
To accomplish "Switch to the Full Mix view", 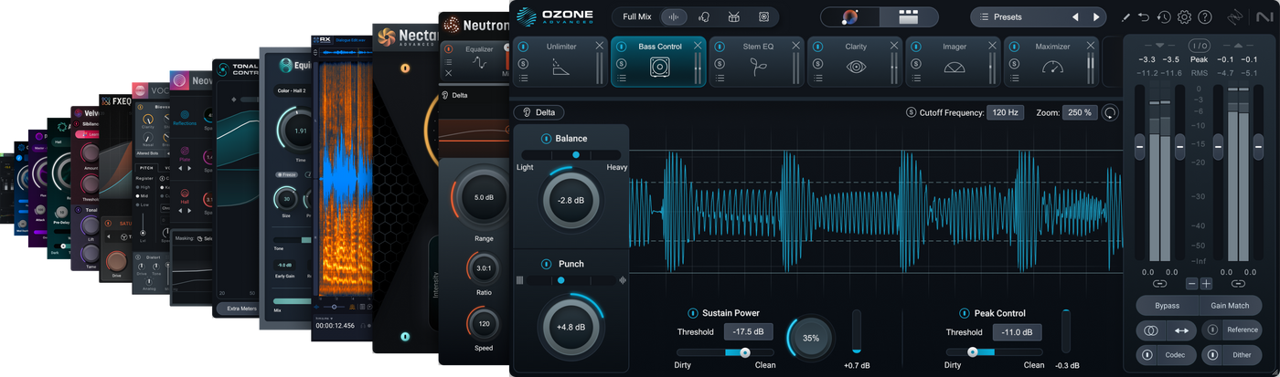I will (638, 16).
